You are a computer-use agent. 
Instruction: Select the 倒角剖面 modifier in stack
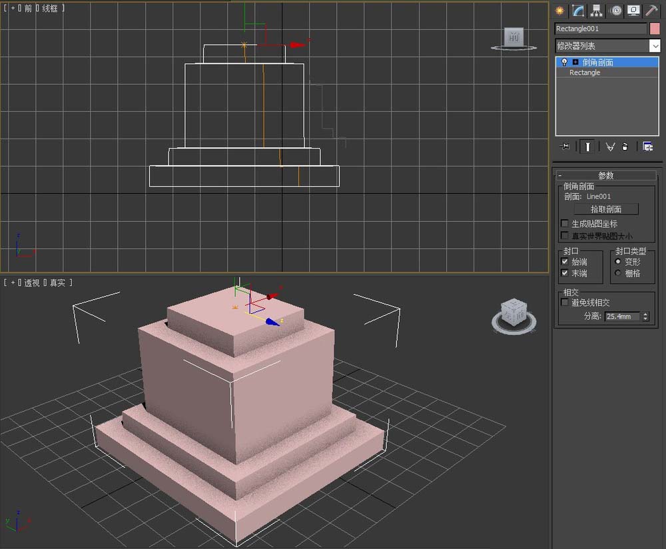(x=607, y=62)
